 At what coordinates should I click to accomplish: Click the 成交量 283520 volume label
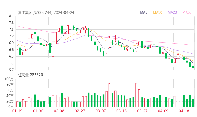pyautogui.click(x=30, y=75)
